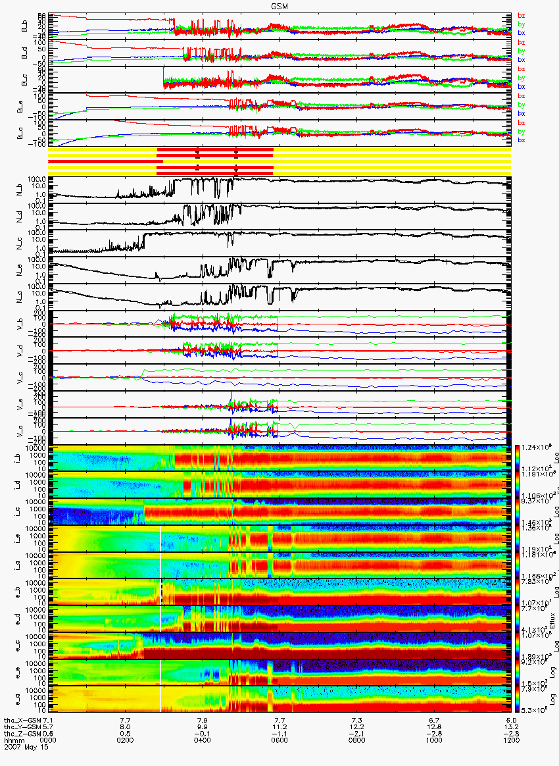Click the B_b y-axis label
The width and height of the screenshot is (559, 766).
coord(24,26)
